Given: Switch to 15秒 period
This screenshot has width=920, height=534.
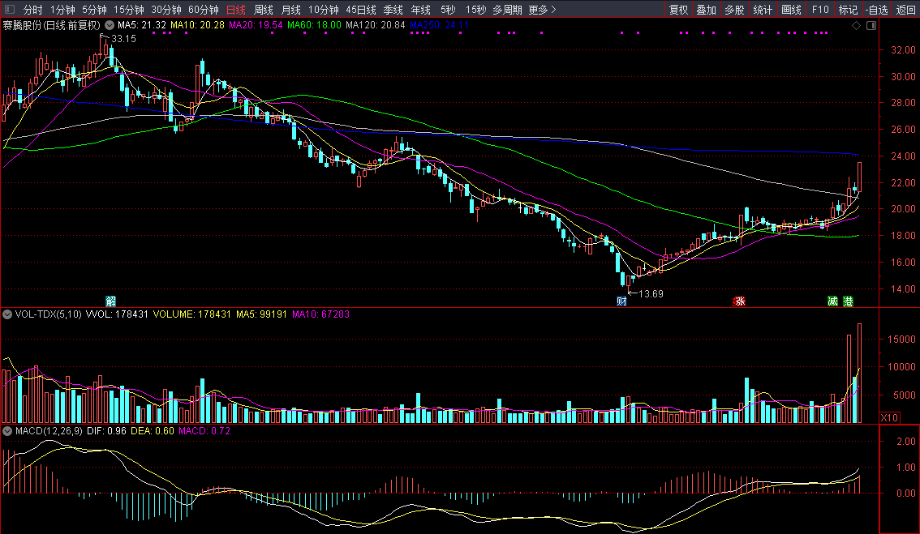Looking at the screenshot, I should tap(476, 10).
